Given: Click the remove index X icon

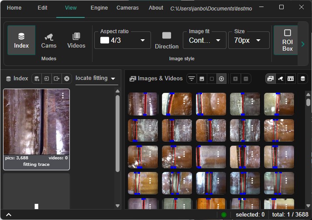Looking at the screenshot, I should pyautogui.click(x=67, y=79).
